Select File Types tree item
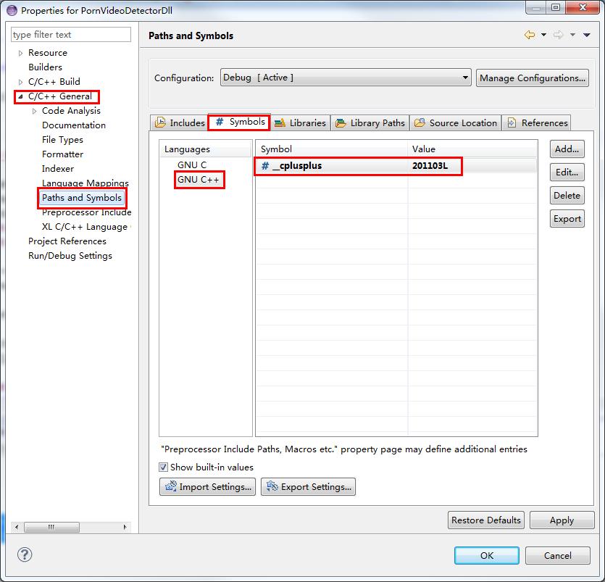Viewport: 605px width, 582px height. coord(62,140)
